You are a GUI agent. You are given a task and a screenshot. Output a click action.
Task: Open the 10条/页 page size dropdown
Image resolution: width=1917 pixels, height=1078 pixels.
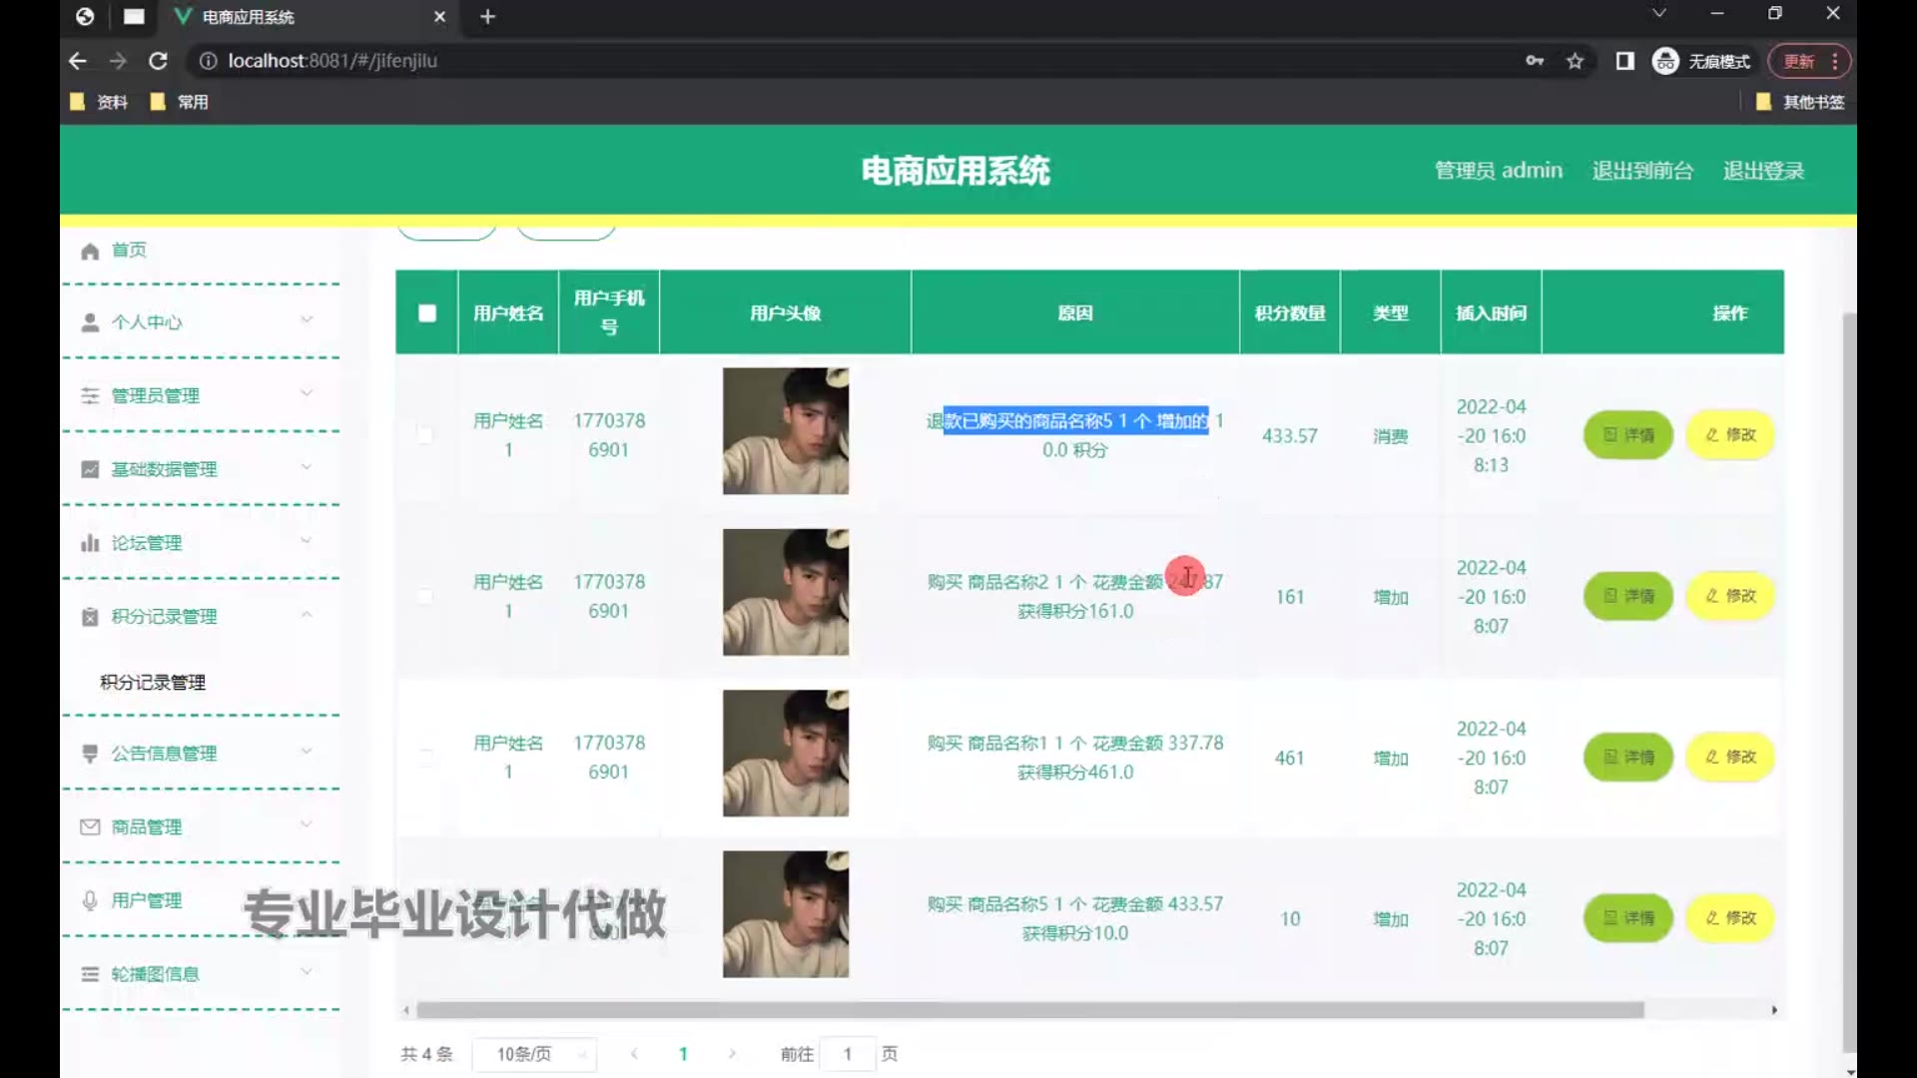[533, 1054]
